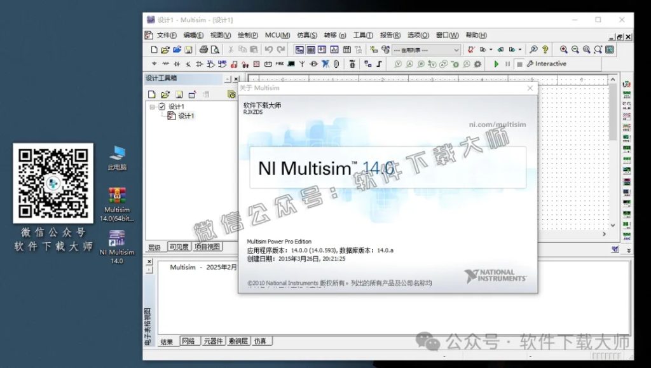Open the in-use list dropdown
The image size is (651, 368).
click(x=456, y=49)
